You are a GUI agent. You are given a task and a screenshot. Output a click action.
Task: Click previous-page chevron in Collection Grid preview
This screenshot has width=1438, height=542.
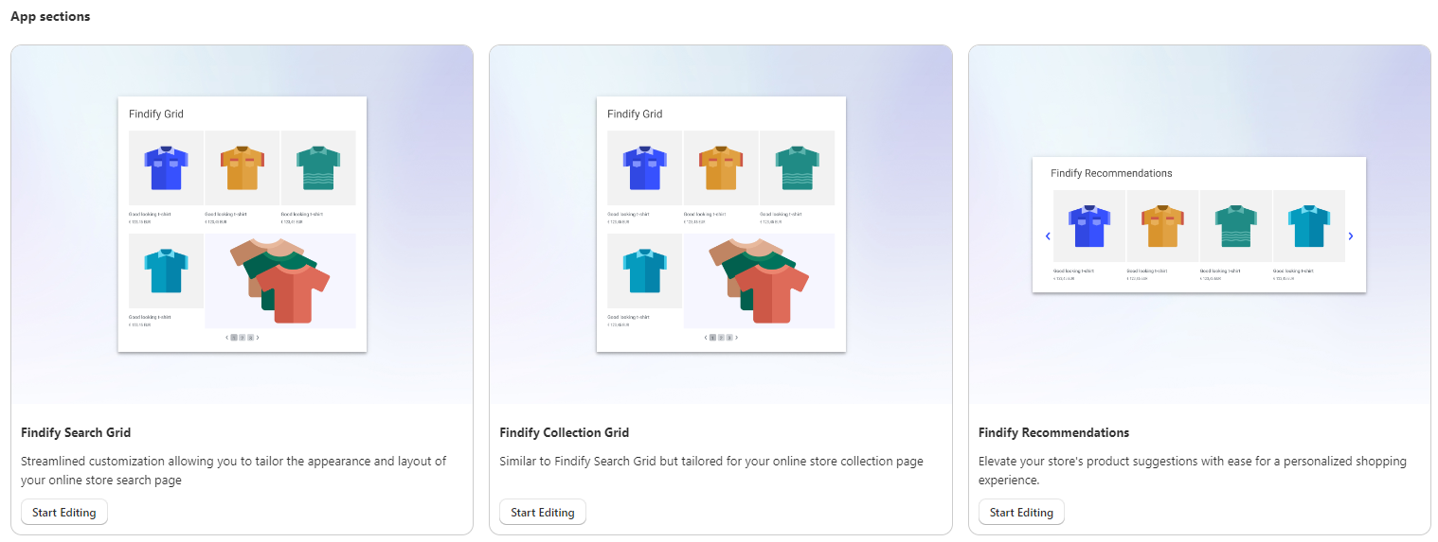(706, 338)
